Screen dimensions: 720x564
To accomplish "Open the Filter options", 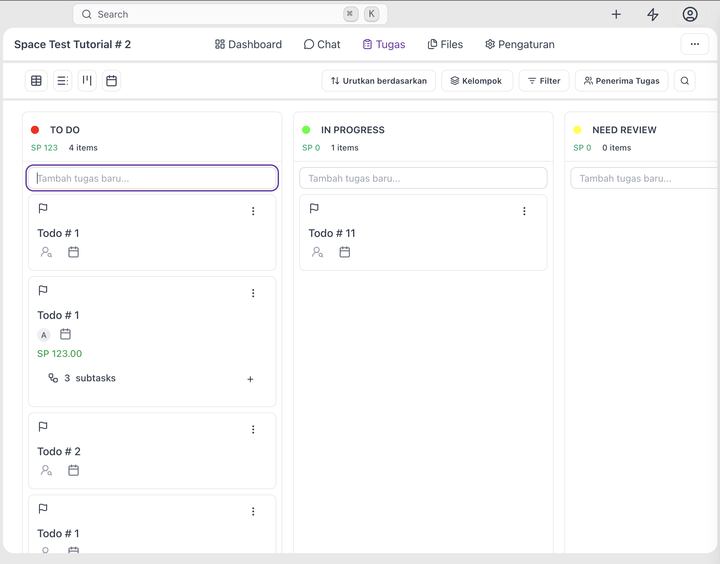I will pos(544,81).
